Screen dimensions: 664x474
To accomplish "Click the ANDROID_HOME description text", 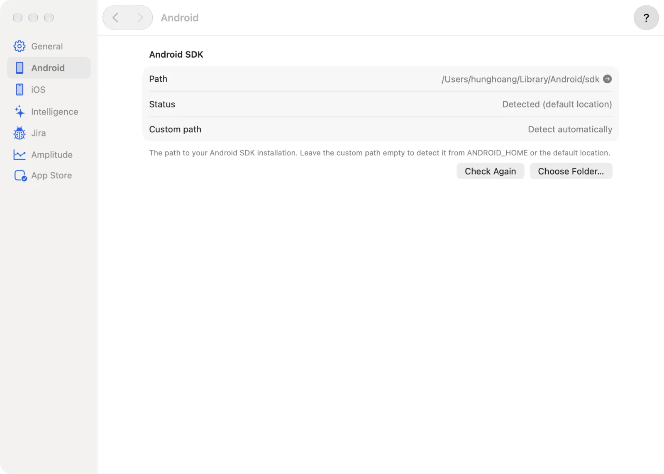I will 380,153.
